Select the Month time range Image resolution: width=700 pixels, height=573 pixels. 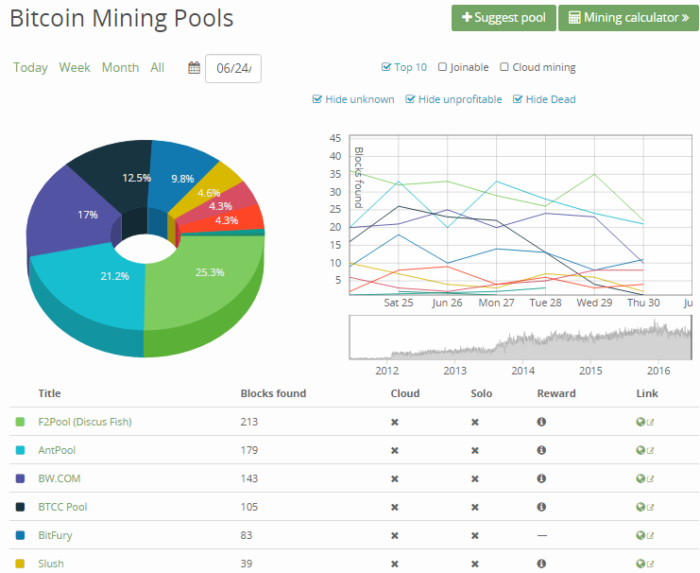(120, 68)
